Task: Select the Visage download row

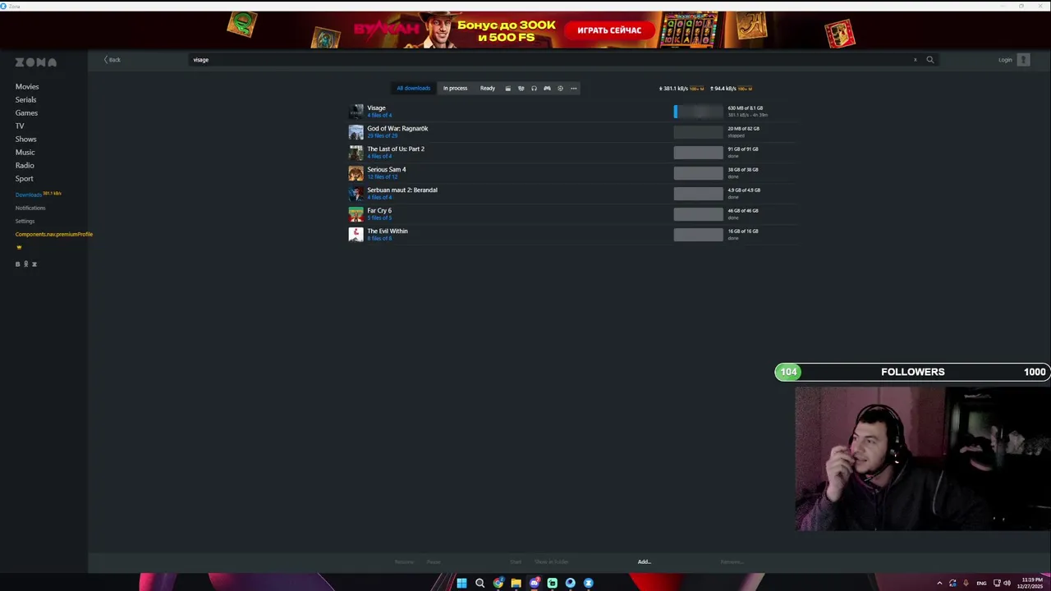Action: [572, 111]
